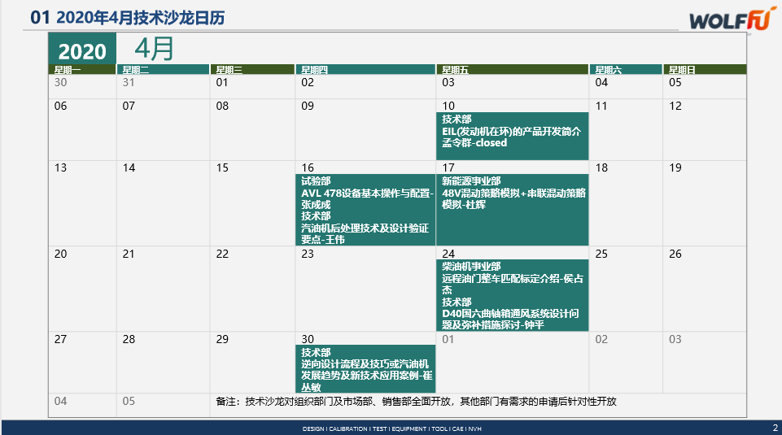Click the 星期日 weekday header
Screen dimensions: 782x435
point(704,70)
